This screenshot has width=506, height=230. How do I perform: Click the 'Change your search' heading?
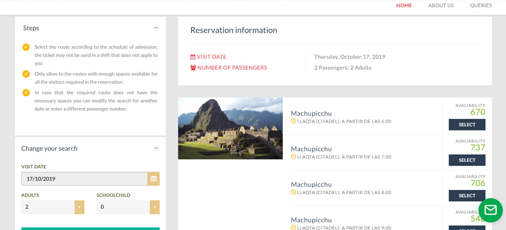pos(49,148)
